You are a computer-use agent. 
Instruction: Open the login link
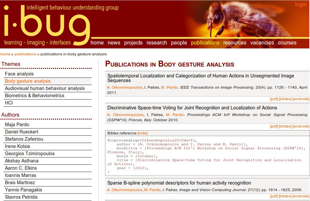301,4
